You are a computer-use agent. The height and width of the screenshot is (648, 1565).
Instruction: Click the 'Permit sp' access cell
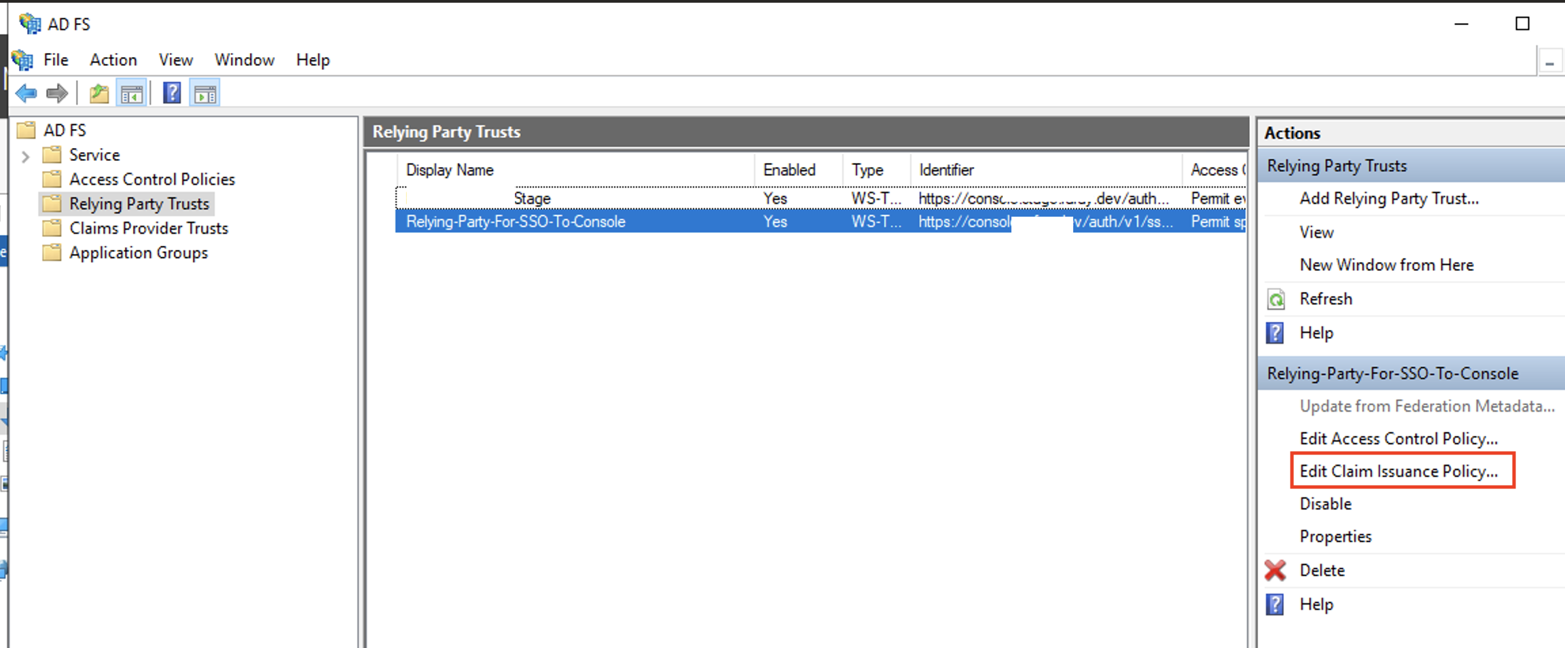pos(1219,221)
